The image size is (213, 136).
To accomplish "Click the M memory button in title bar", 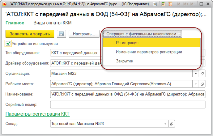I will point(179,4).
